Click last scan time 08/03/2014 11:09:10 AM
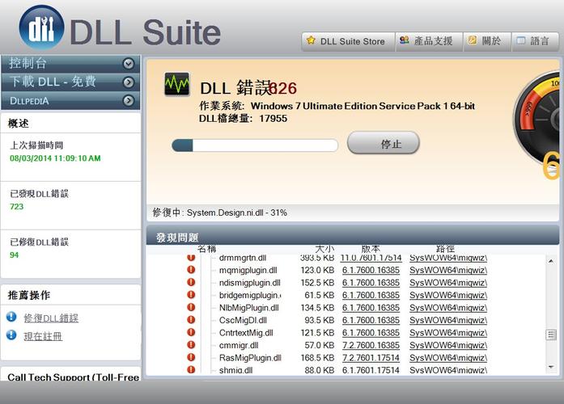Viewport: 564px width, 404px height. point(55,158)
